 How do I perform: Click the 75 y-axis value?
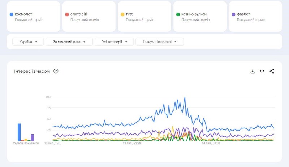click(49, 108)
